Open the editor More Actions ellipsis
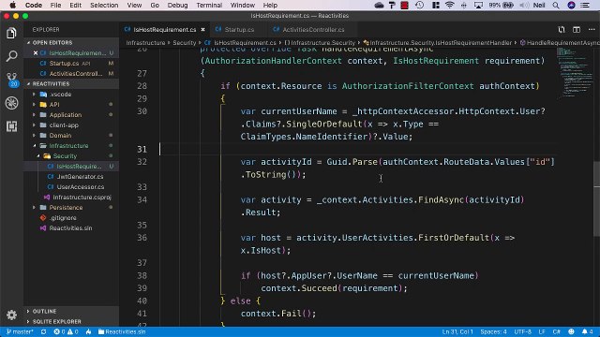Screen dimensions: 600x337 coord(592,29)
